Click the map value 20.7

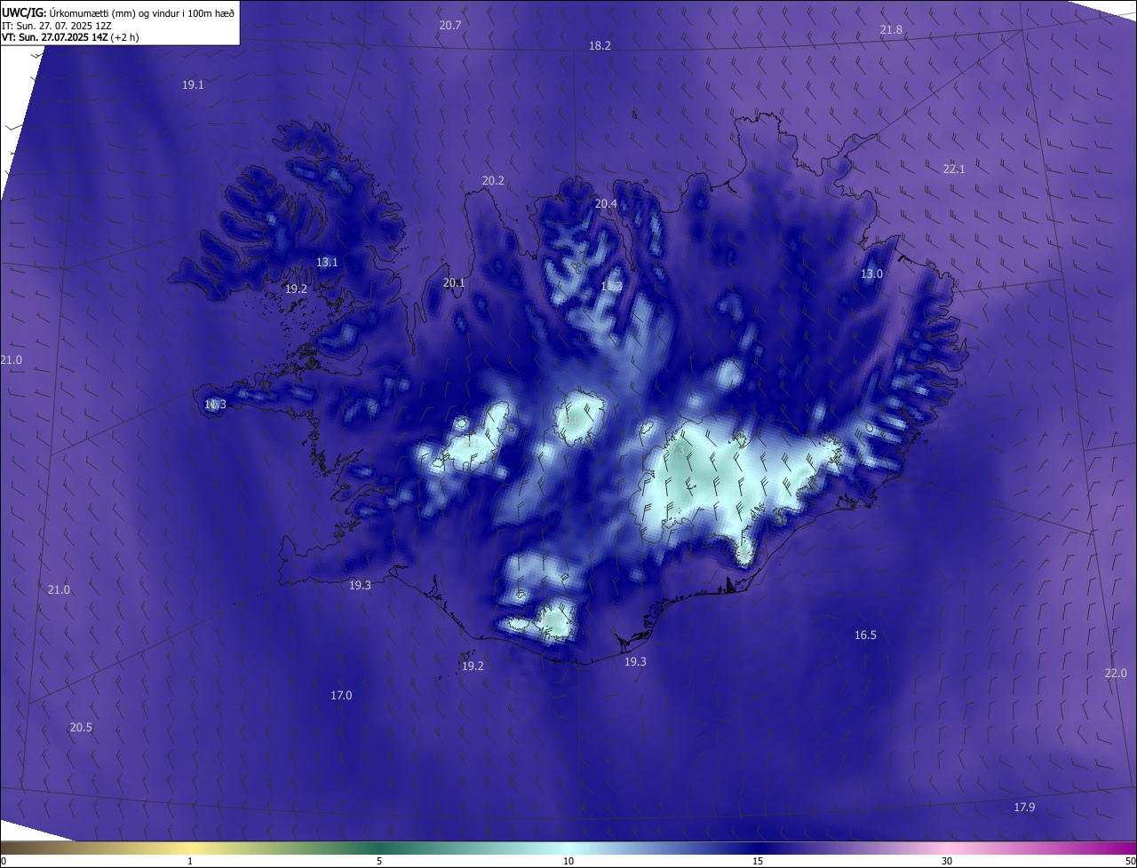pos(450,26)
